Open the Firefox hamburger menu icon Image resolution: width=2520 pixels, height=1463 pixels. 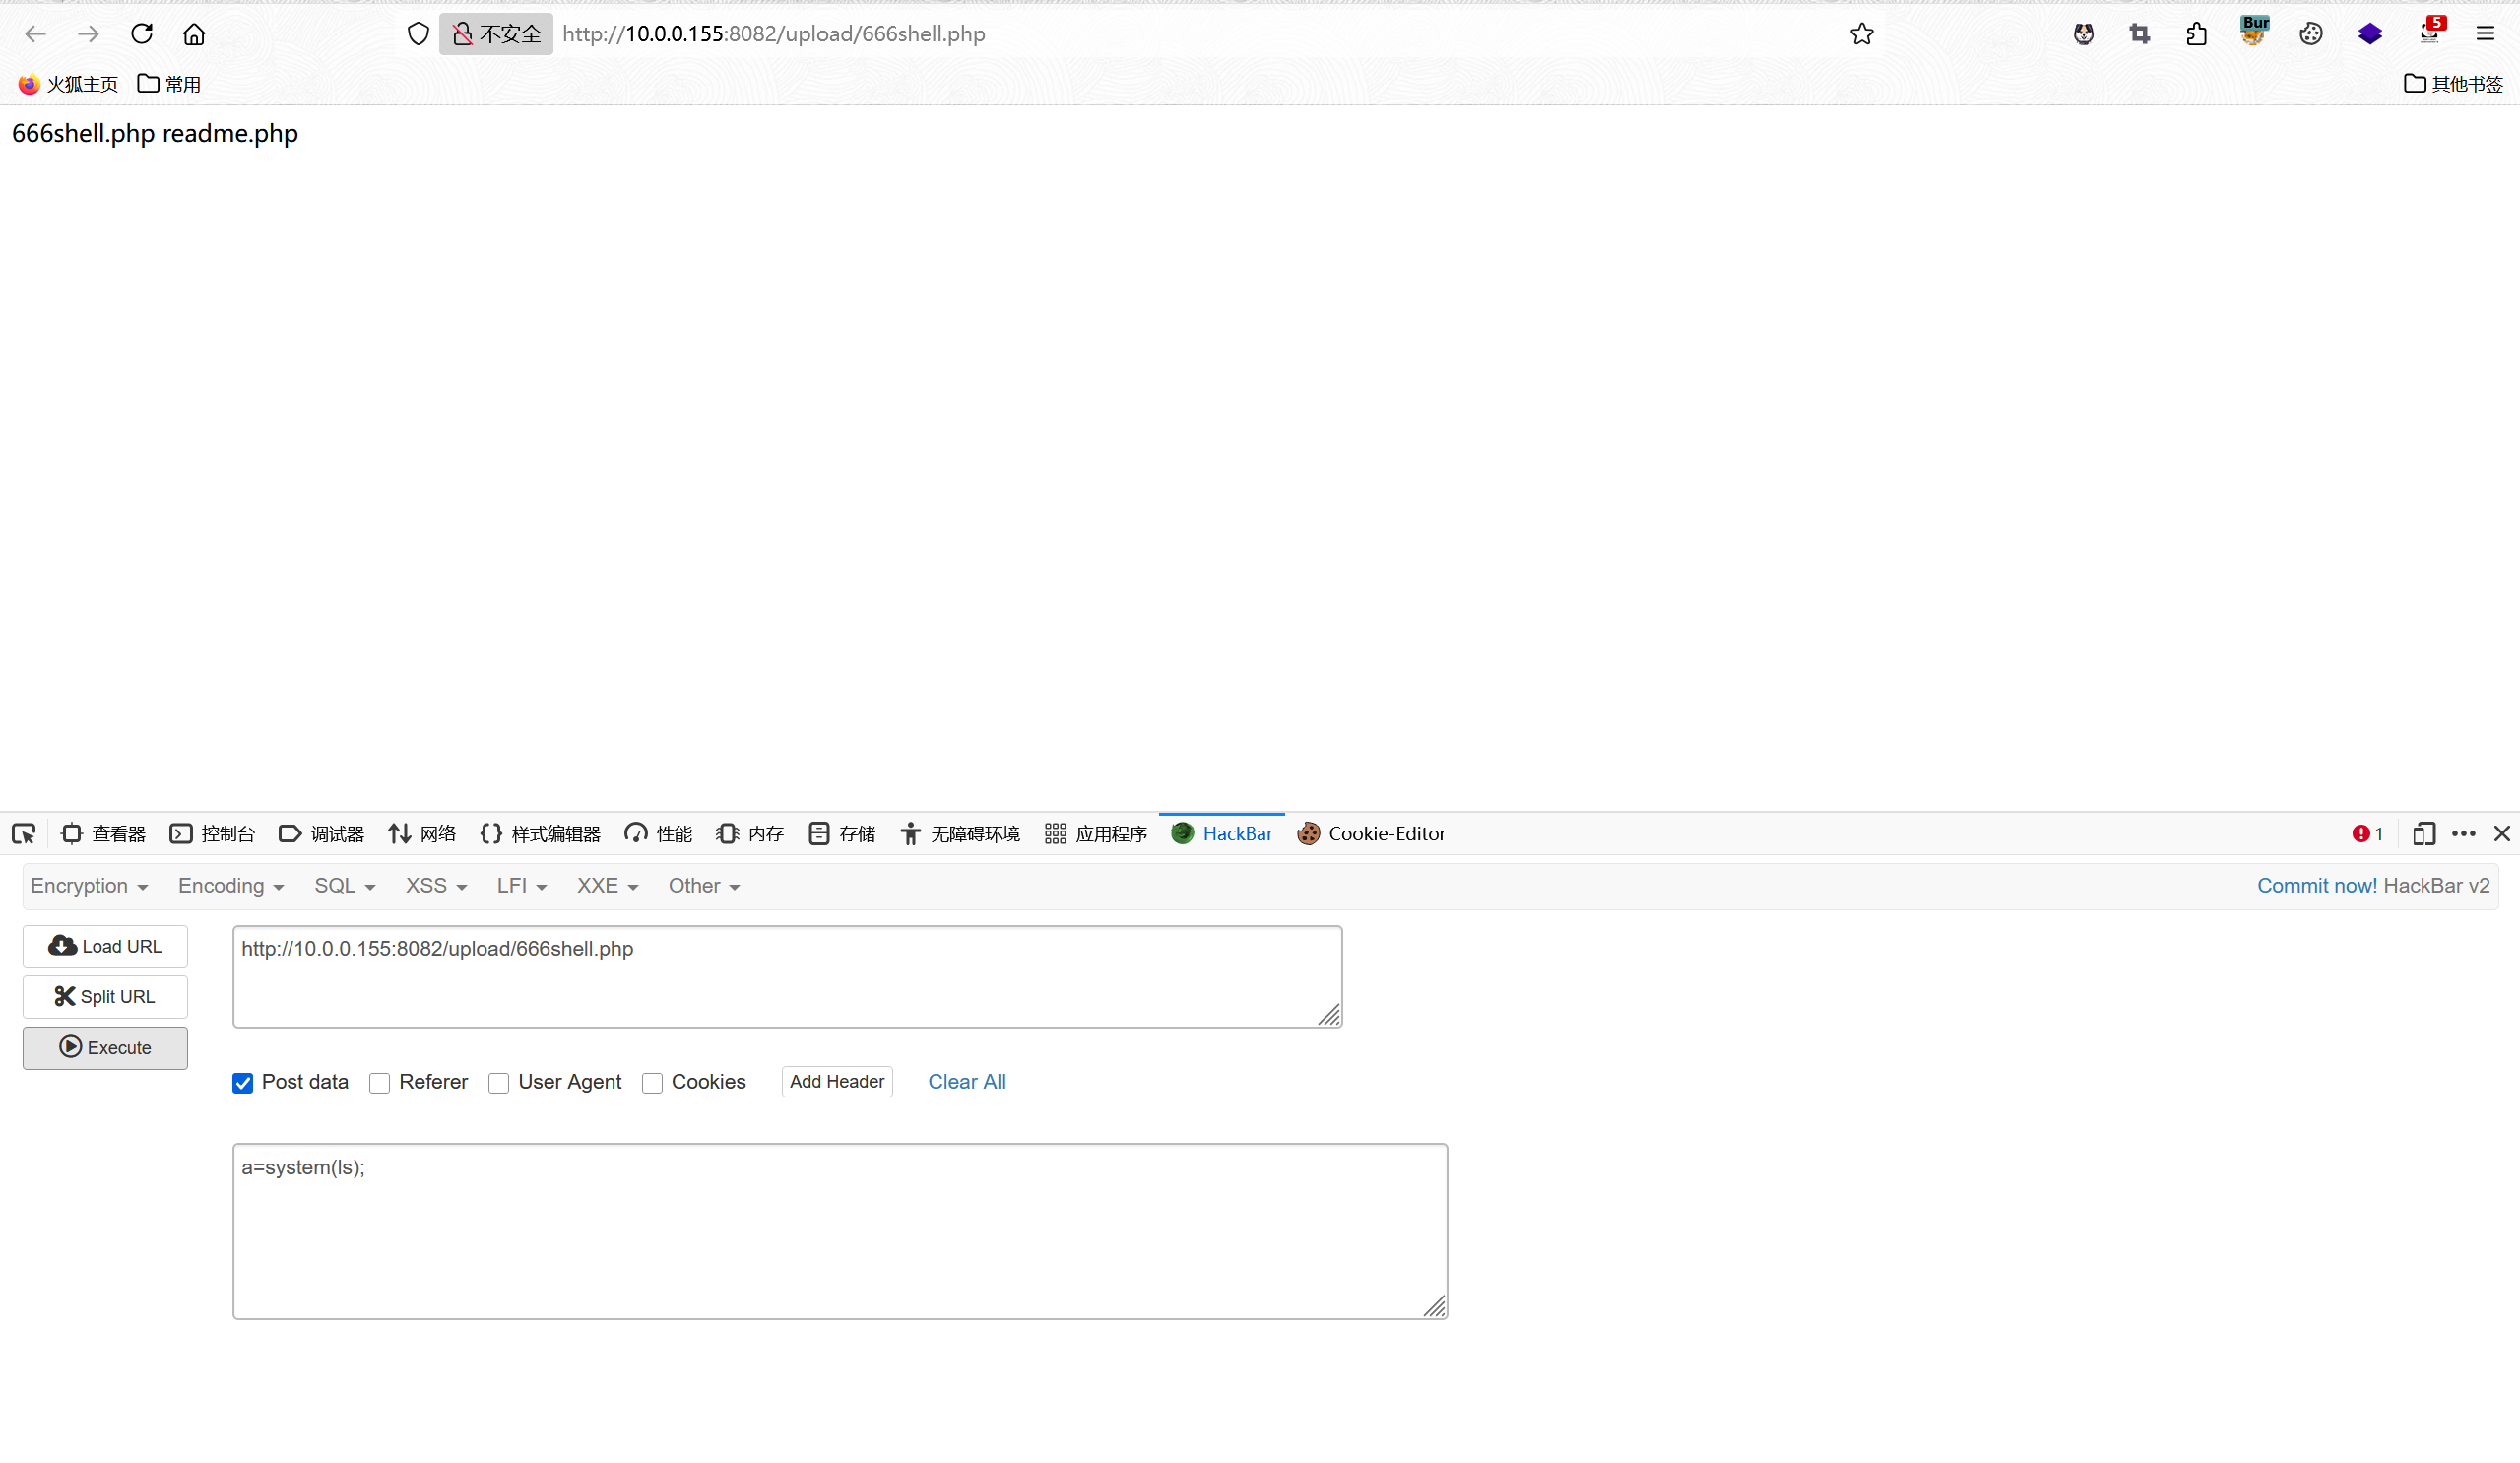pyautogui.click(x=2485, y=34)
